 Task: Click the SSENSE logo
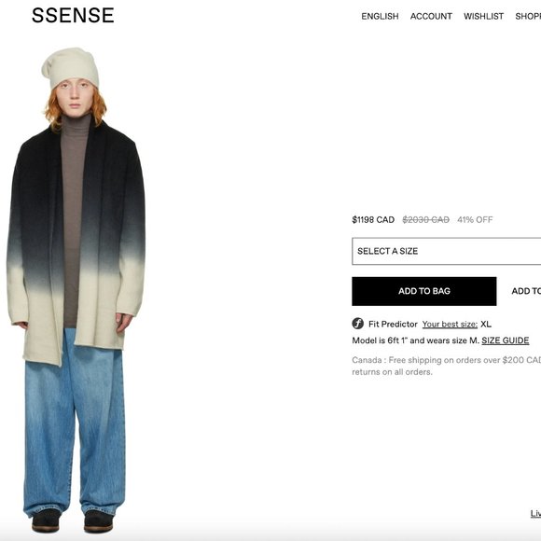(x=73, y=16)
